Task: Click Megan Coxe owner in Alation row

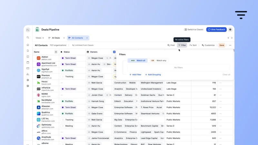Action: pyautogui.click(x=95, y=58)
